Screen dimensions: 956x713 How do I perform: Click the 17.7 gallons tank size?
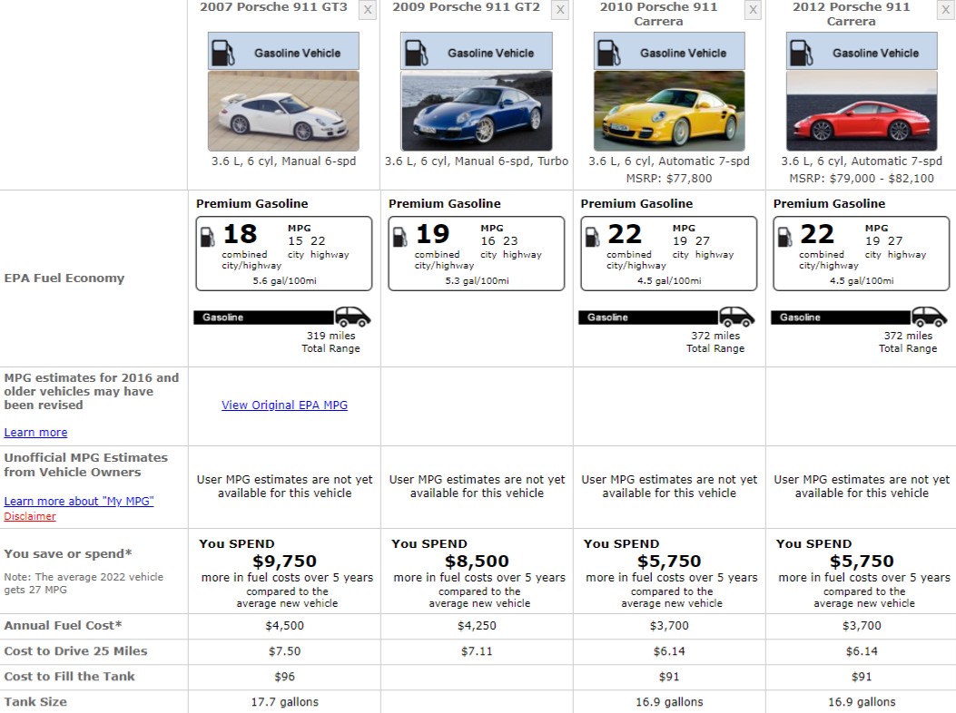(285, 702)
